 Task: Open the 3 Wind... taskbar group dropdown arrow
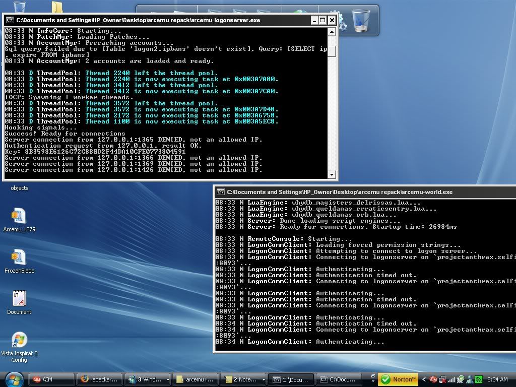click(x=168, y=379)
